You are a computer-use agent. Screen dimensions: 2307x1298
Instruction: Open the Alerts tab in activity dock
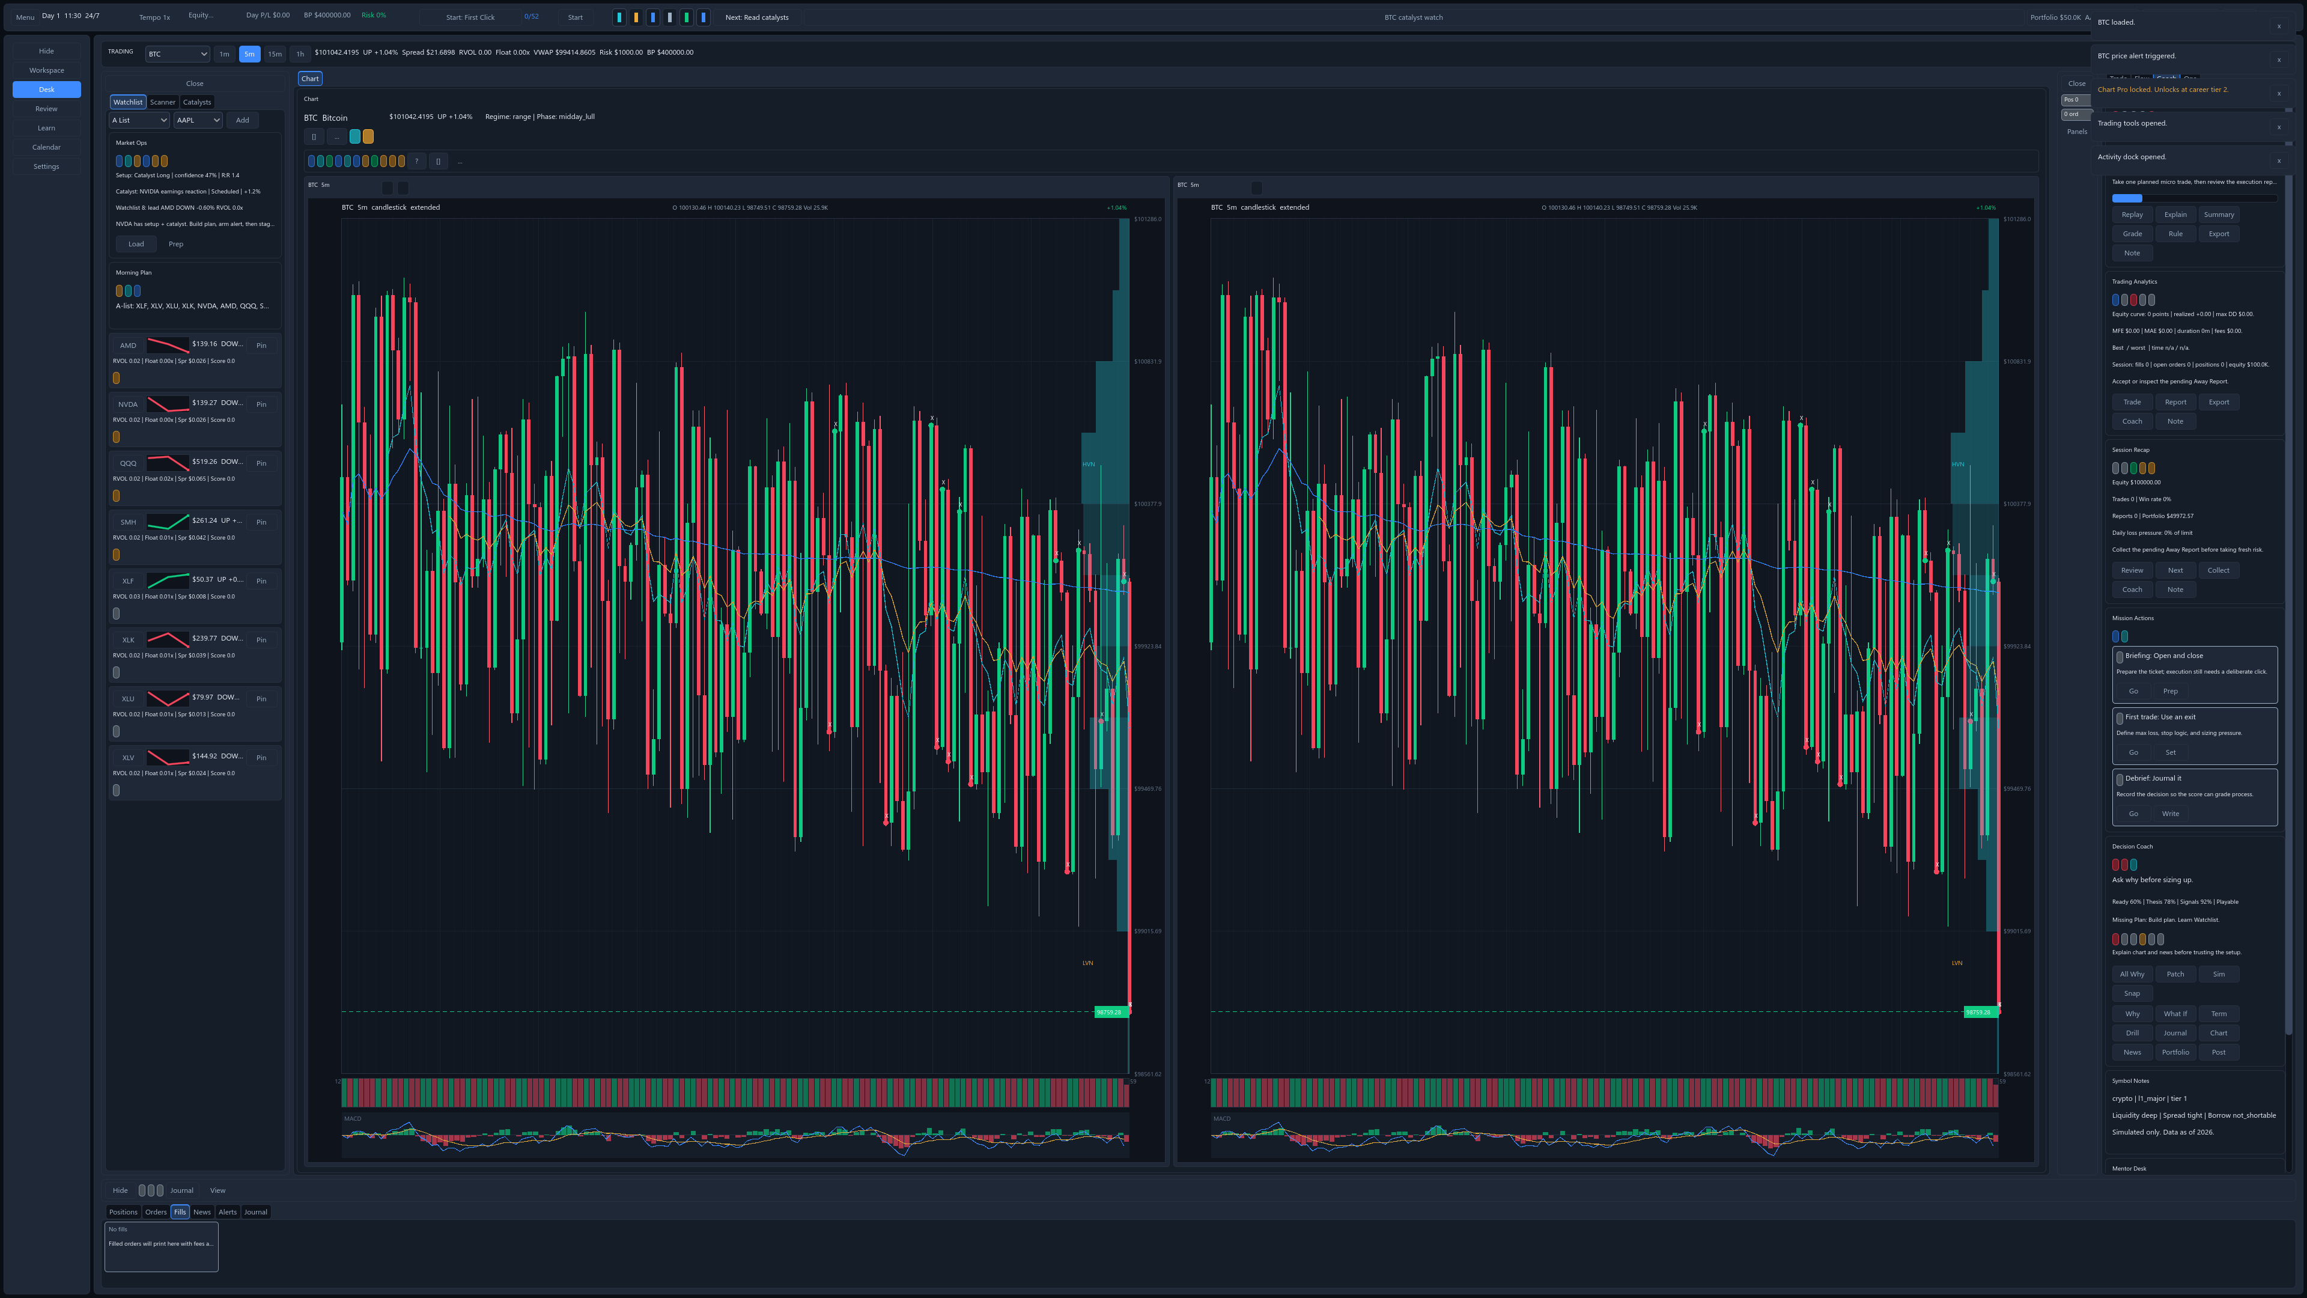(x=228, y=1212)
